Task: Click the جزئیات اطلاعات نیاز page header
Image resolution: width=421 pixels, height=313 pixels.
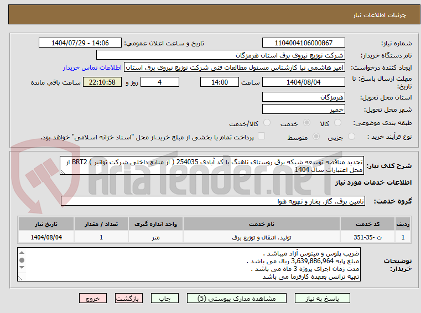Action: 379,15
